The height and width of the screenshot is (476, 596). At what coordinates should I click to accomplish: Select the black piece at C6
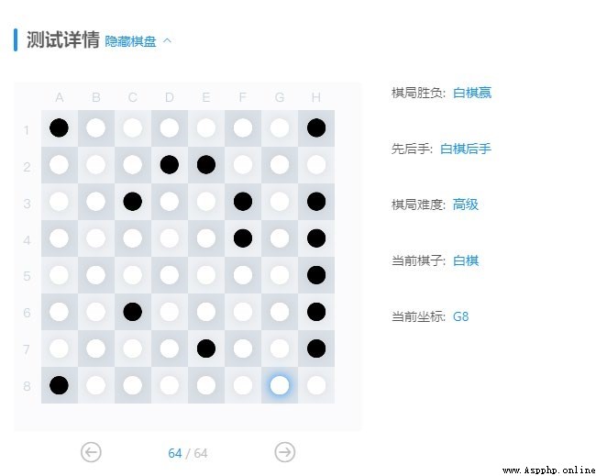pyautogui.click(x=133, y=312)
